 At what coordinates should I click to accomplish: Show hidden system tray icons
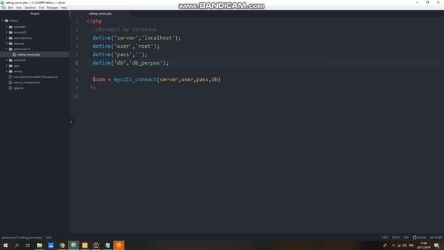(x=393, y=245)
